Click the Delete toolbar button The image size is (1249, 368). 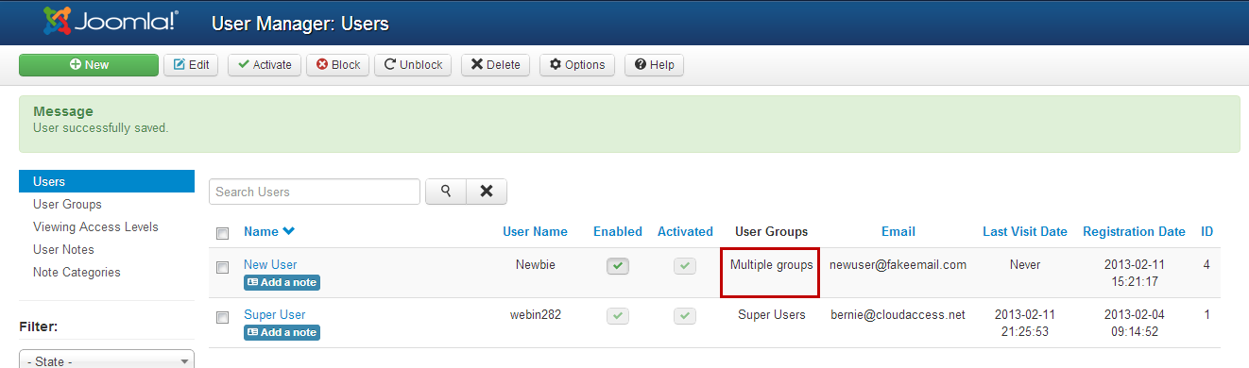click(495, 65)
